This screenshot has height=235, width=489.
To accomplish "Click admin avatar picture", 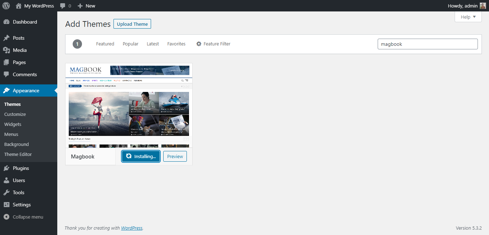I will 483,6.
